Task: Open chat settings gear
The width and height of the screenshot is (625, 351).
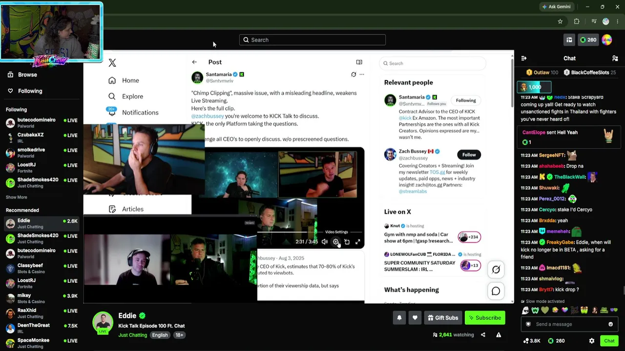Action: [x=592, y=341]
